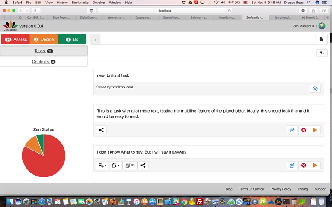Open move-to dropdown on 'I don't know' task
Image resolution: width=332 pixels, height=207 pixels.
point(116,165)
